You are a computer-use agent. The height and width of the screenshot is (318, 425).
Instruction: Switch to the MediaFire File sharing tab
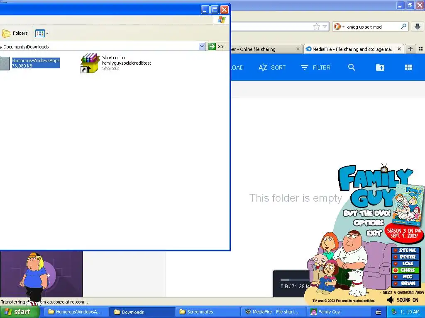[x=354, y=49]
